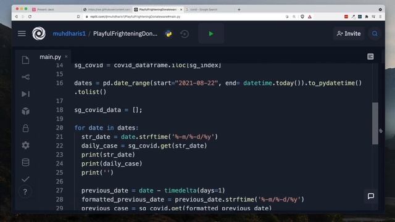Open the Database sidebar icon
Viewport: 395px width, 222px height.
[x=25, y=162]
